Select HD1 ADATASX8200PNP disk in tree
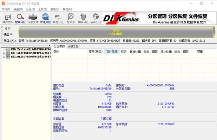217x140 pixels. click(x=31, y=53)
